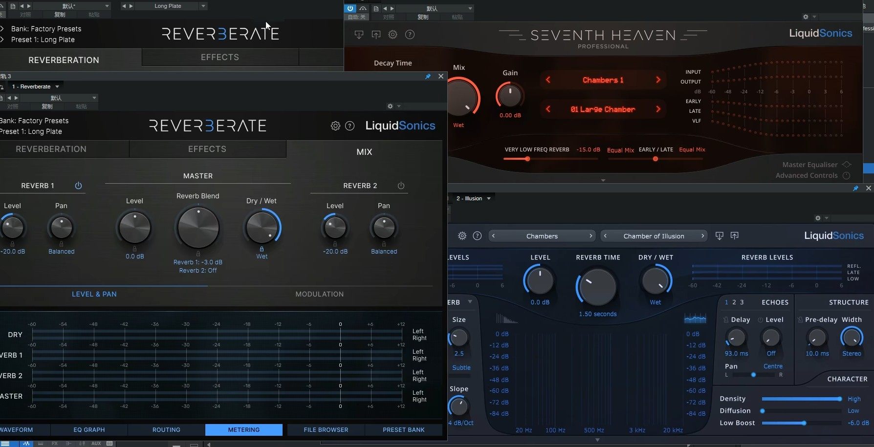
Task: Switch to the EFFECTS tab
Action: 207,149
